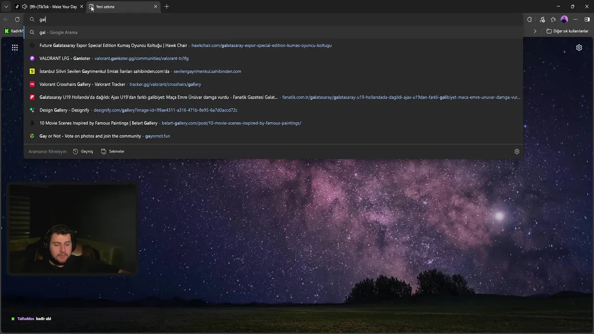Screen dimensions: 594x334
Task: Open a new tab with plus button
Action: click(x=167, y=6)
